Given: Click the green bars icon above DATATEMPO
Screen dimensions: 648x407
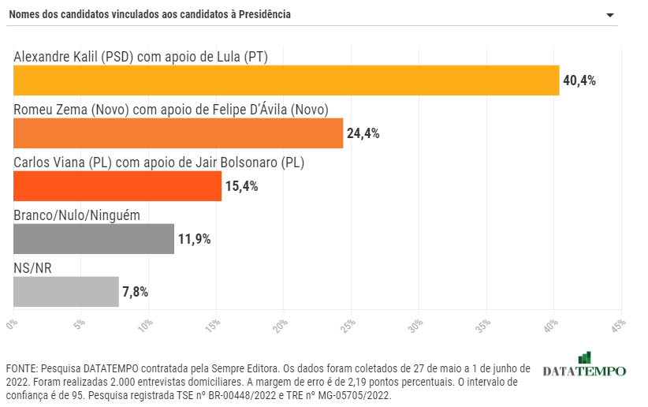Looking at the screenshot, I should pyautogui.click(x=584, y=357).
